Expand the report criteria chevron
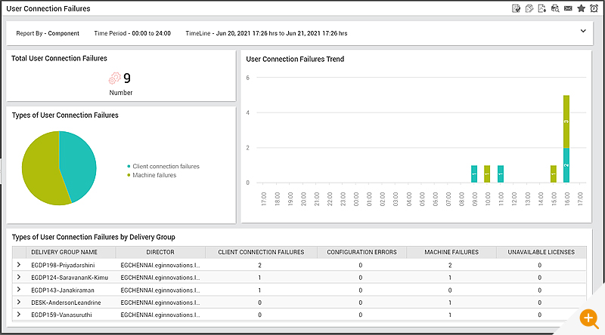Viewport: 605px width, 335px height. 583,31
